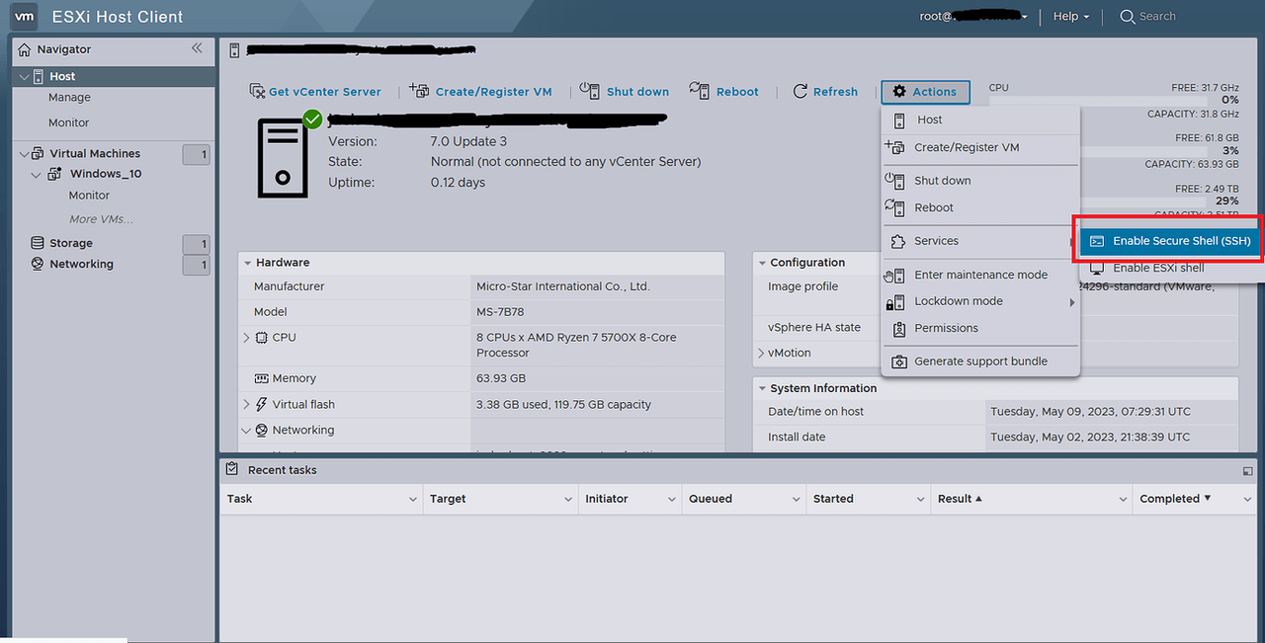
Task: Select Enable Secure Shell (SSH)
Action: click(x=1171, y=241)
